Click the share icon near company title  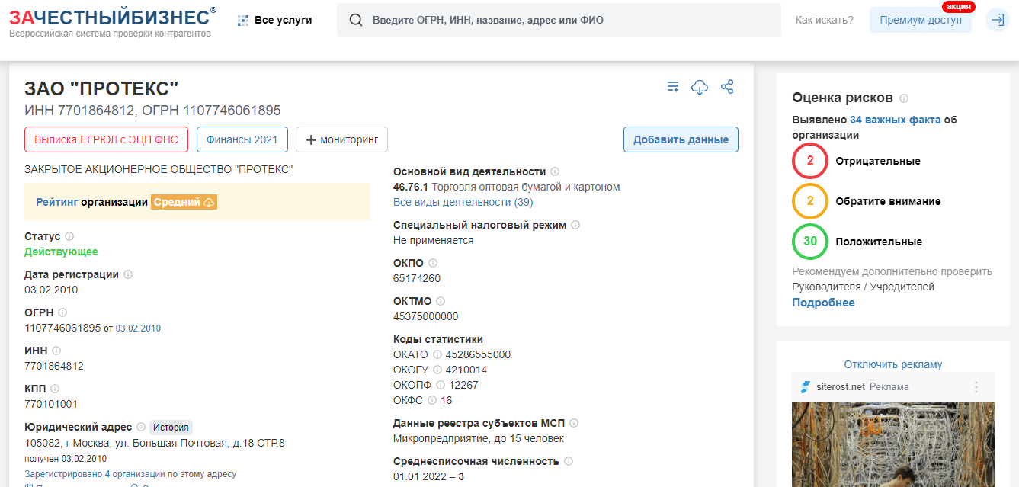coord(727,87)
